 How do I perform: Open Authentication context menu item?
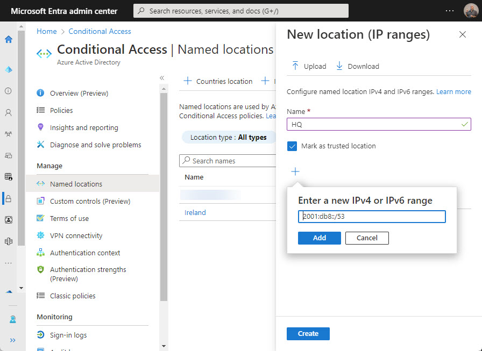pos(92,253)
